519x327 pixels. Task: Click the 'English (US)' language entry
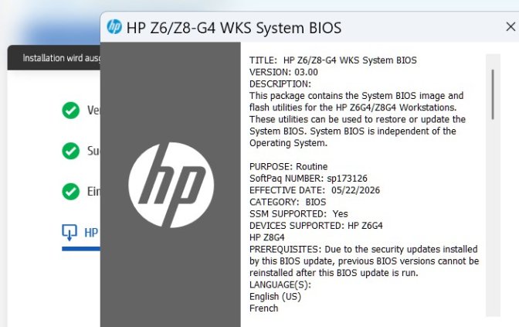click(275, 297)
